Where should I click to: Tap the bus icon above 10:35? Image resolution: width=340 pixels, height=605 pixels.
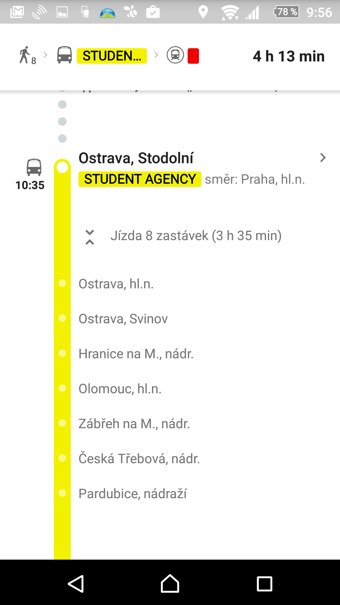click(x=34, y=167)
